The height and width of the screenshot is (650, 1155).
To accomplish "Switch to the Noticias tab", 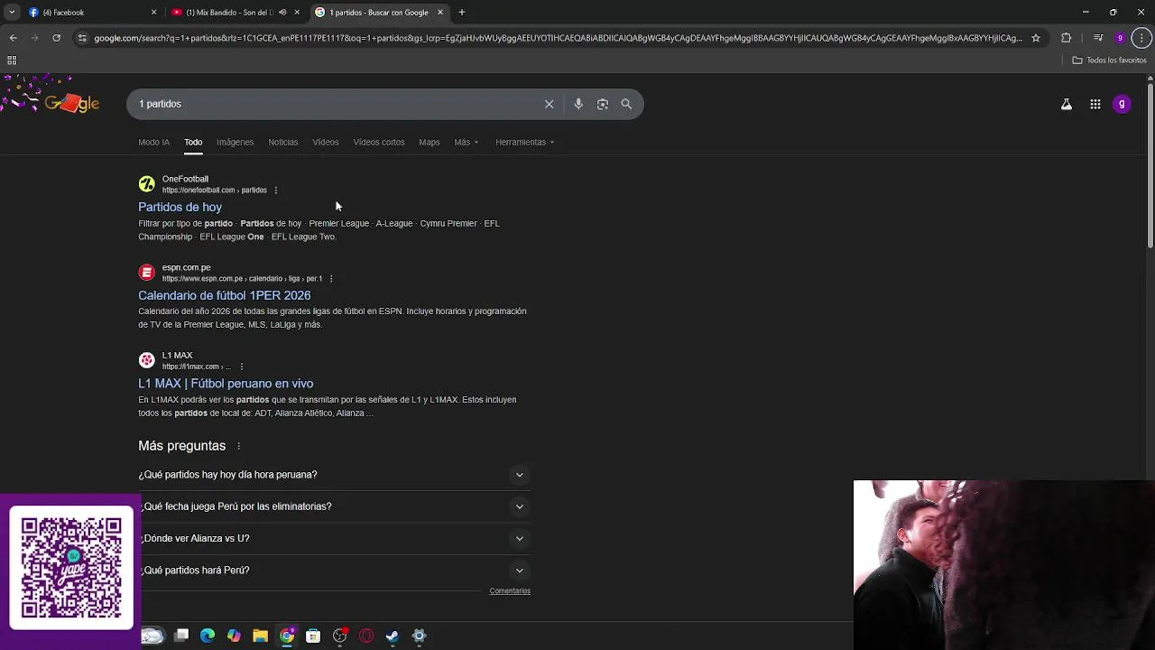I will (x=282, y=142).
